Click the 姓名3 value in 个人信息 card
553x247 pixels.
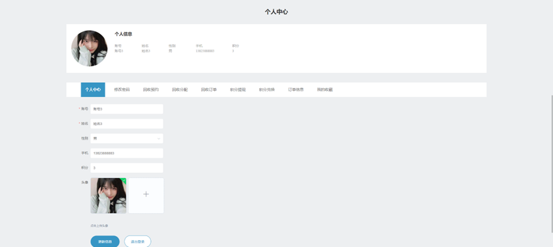146,51
